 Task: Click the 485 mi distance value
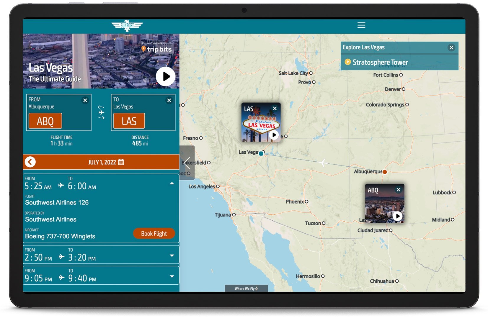140,143
